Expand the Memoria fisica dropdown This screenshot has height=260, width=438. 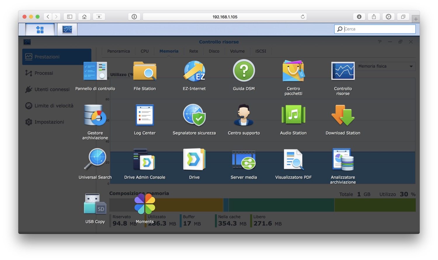tap(385, 66)
